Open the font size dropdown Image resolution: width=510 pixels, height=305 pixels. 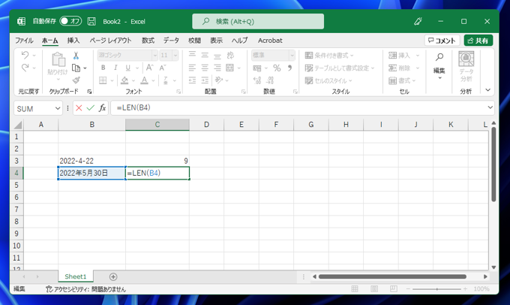point(175,56)
